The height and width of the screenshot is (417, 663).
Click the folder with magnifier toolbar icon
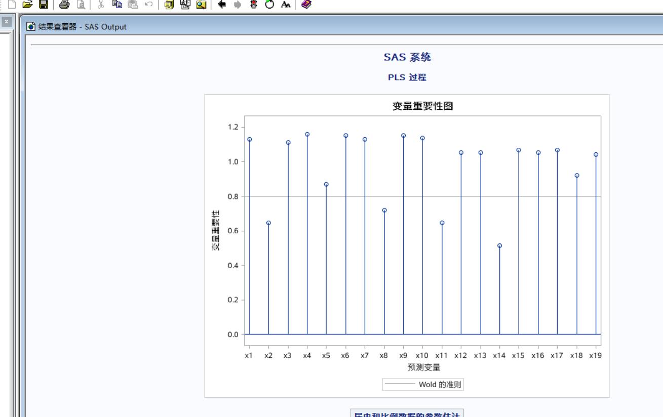(x=201, y=5)
